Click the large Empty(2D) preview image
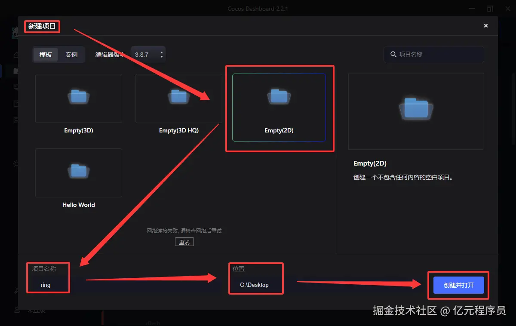516x326 pixels. 416,111
